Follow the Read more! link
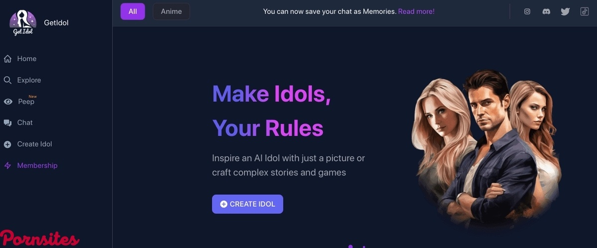Screen dimensions: 597x248 (x=416, y=11)
